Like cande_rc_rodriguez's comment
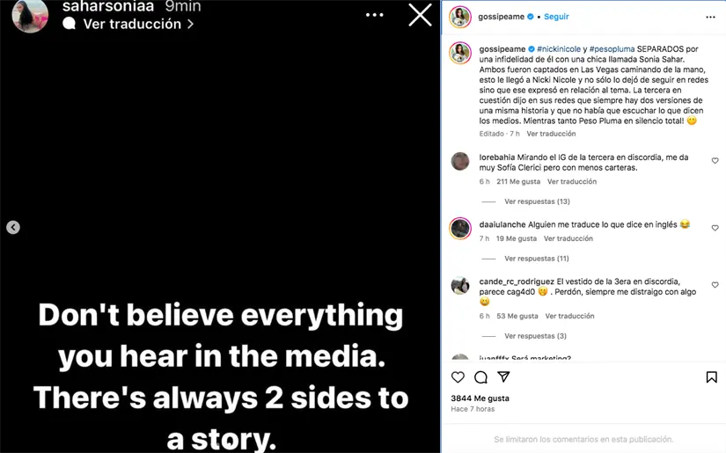 click(x=715, y=285)
